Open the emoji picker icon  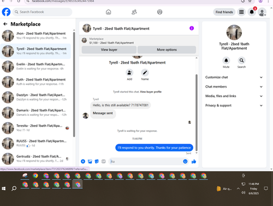coord(185,161)
